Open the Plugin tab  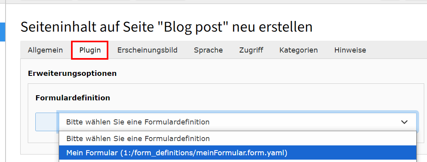pos(90,50)
